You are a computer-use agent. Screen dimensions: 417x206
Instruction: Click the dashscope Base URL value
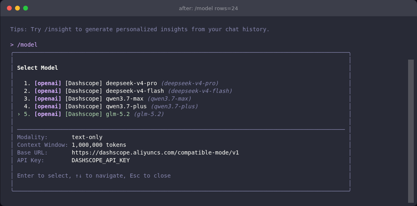pyautogui.click(x=155, y=152)
